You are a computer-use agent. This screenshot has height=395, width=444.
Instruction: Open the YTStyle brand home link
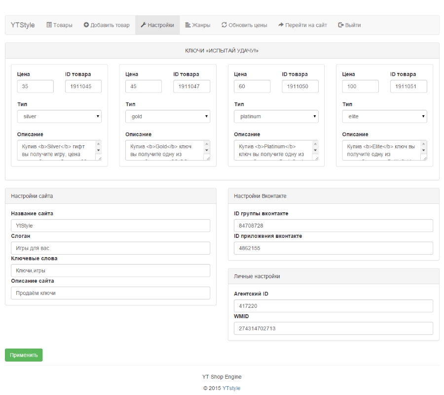(23, 25)
